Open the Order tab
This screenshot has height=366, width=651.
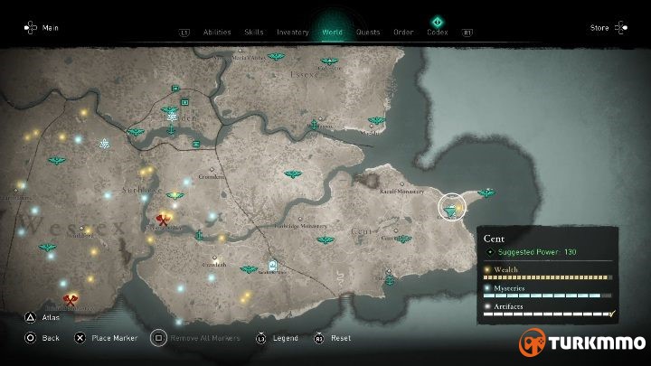tap(403, 32)
